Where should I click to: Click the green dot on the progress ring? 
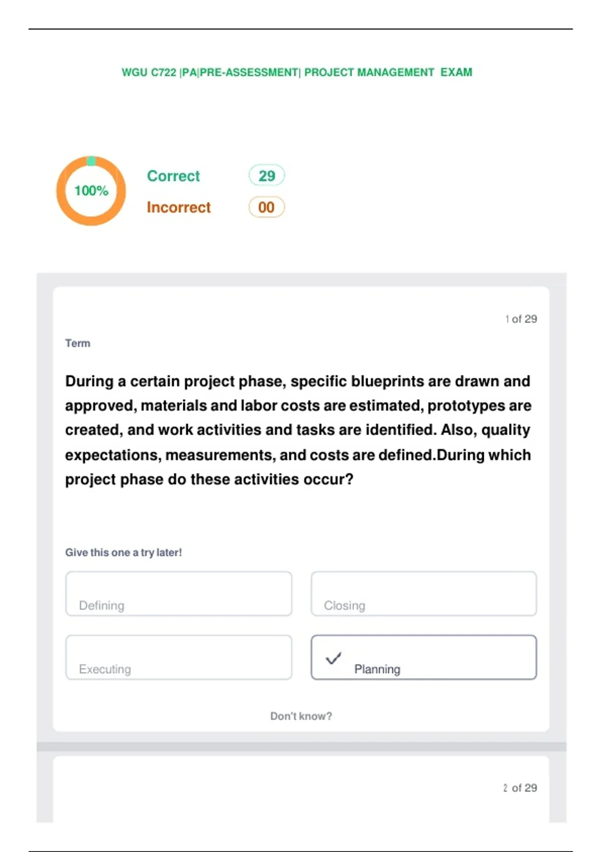pos(91,161)
